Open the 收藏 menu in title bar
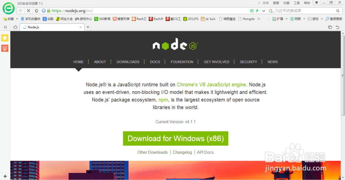Screen dimensions: 345x180 pos(286,3)
